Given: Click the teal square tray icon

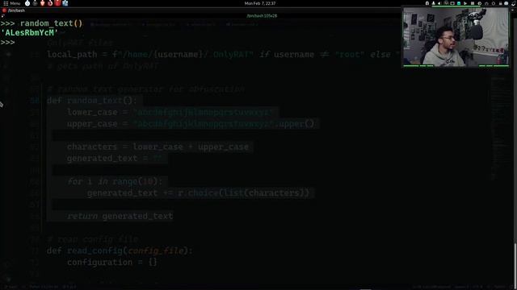Looking at the screenshot, I should tap(459, 3).
